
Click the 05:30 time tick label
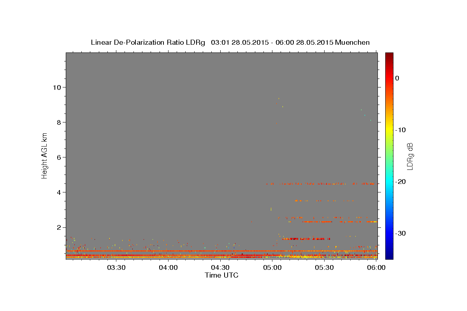tap(324, 267)
